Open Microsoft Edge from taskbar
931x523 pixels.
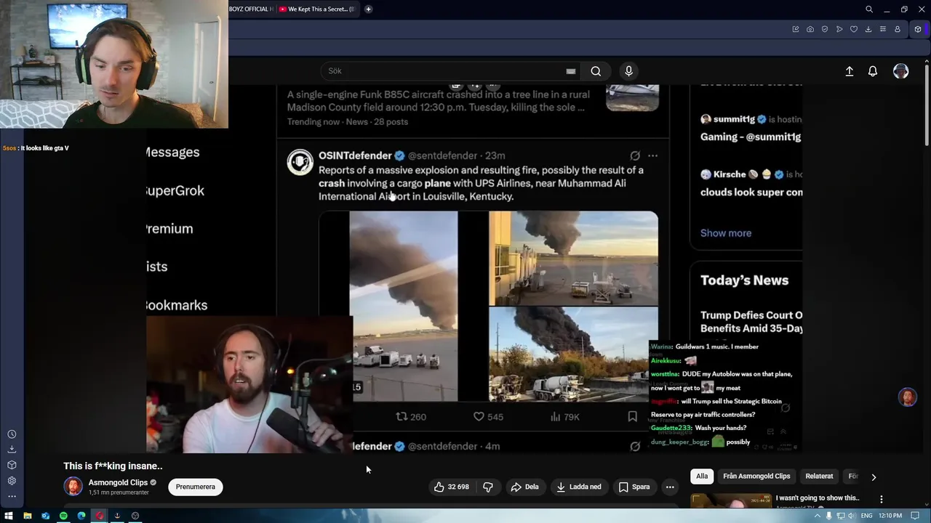pos(81,516)
